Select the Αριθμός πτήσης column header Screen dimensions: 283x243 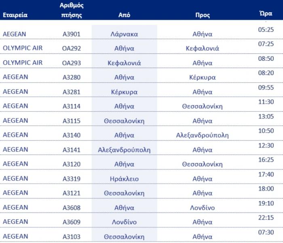72,10
